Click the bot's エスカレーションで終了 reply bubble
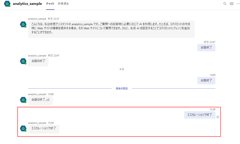This screenshot has width=240, height=144. [x=43, y=129]
